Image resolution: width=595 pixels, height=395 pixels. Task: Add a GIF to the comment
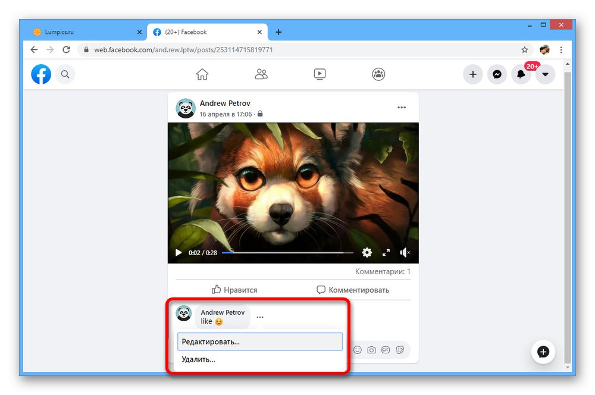pos(386,350)
